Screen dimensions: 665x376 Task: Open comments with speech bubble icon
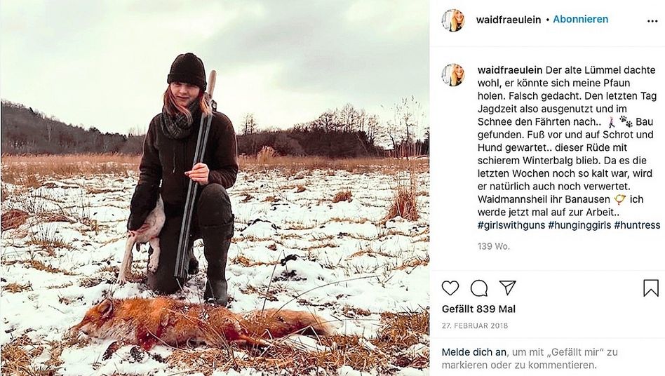click(x=479, y=288)
